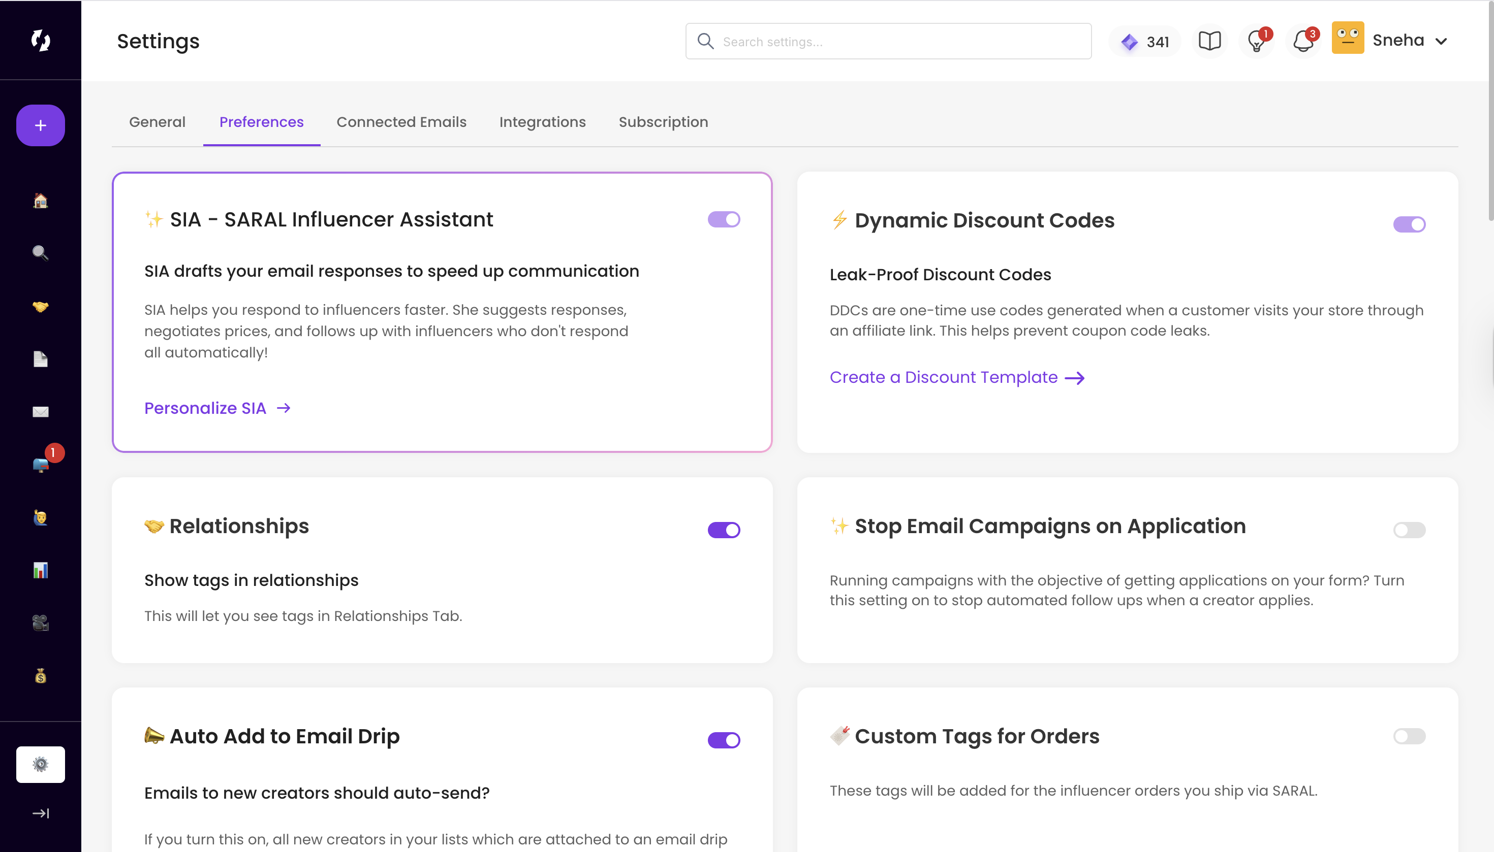Focus the Search settings input field
1494x852 pixels.
(888, 41)
